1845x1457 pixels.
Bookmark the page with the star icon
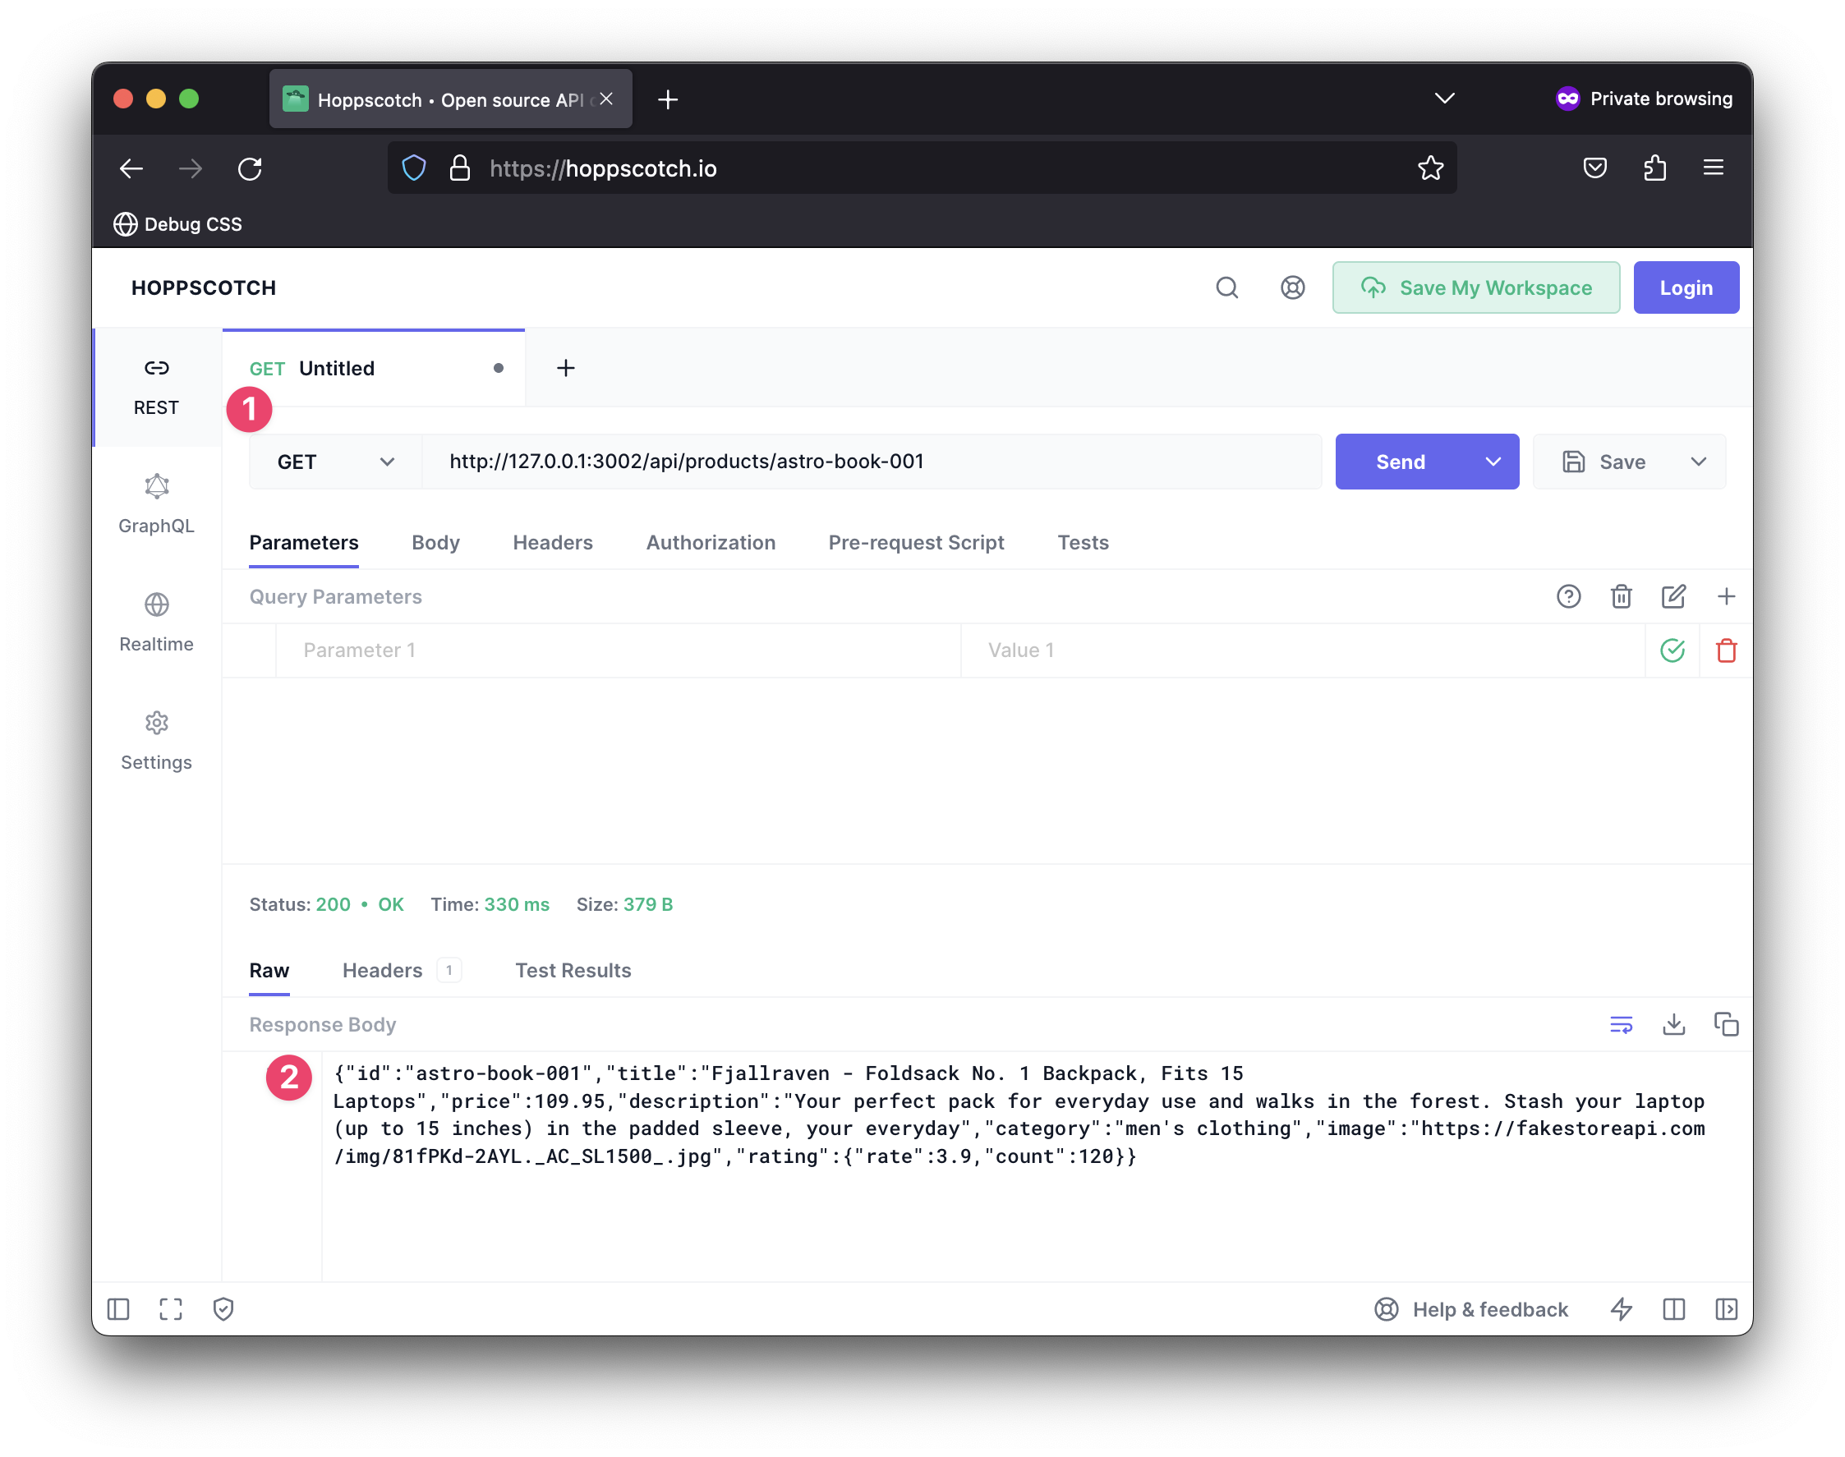pyautogui.click(x=1431, y=168)
